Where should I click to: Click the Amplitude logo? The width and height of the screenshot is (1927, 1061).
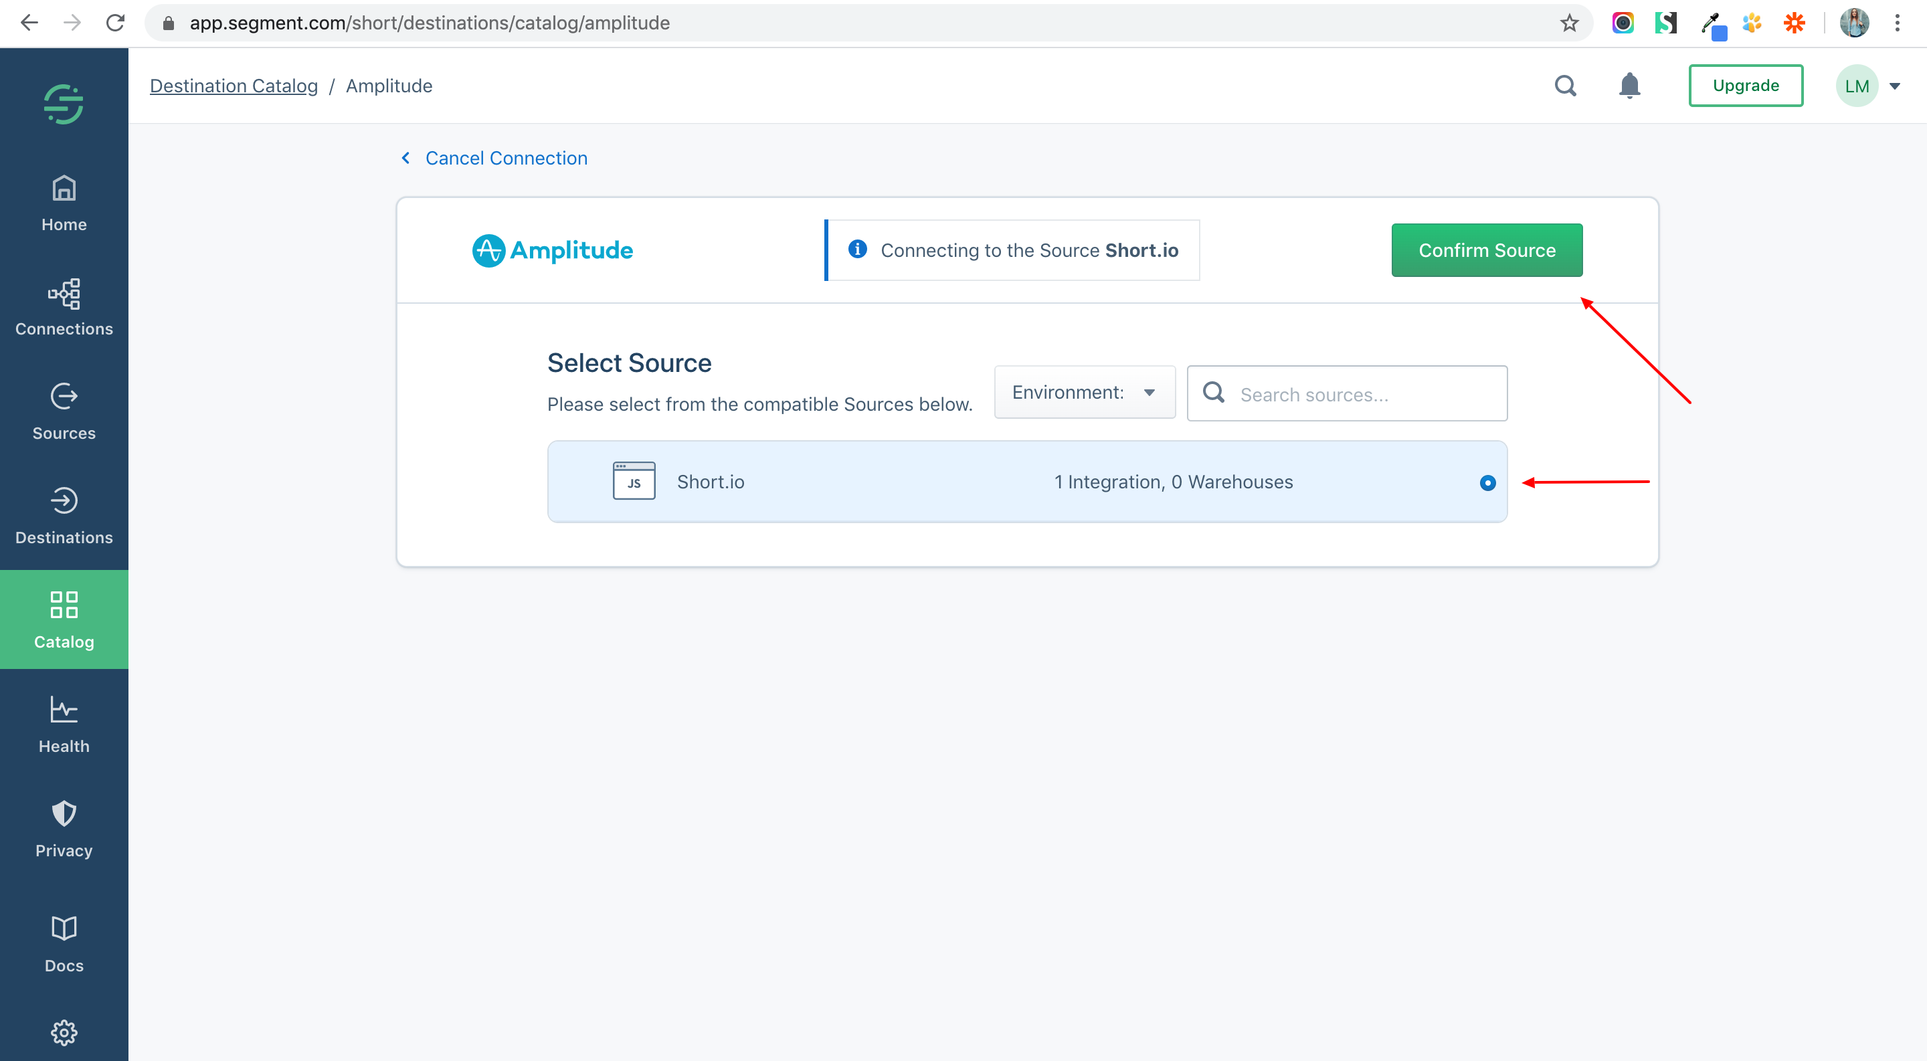[553, 250]
